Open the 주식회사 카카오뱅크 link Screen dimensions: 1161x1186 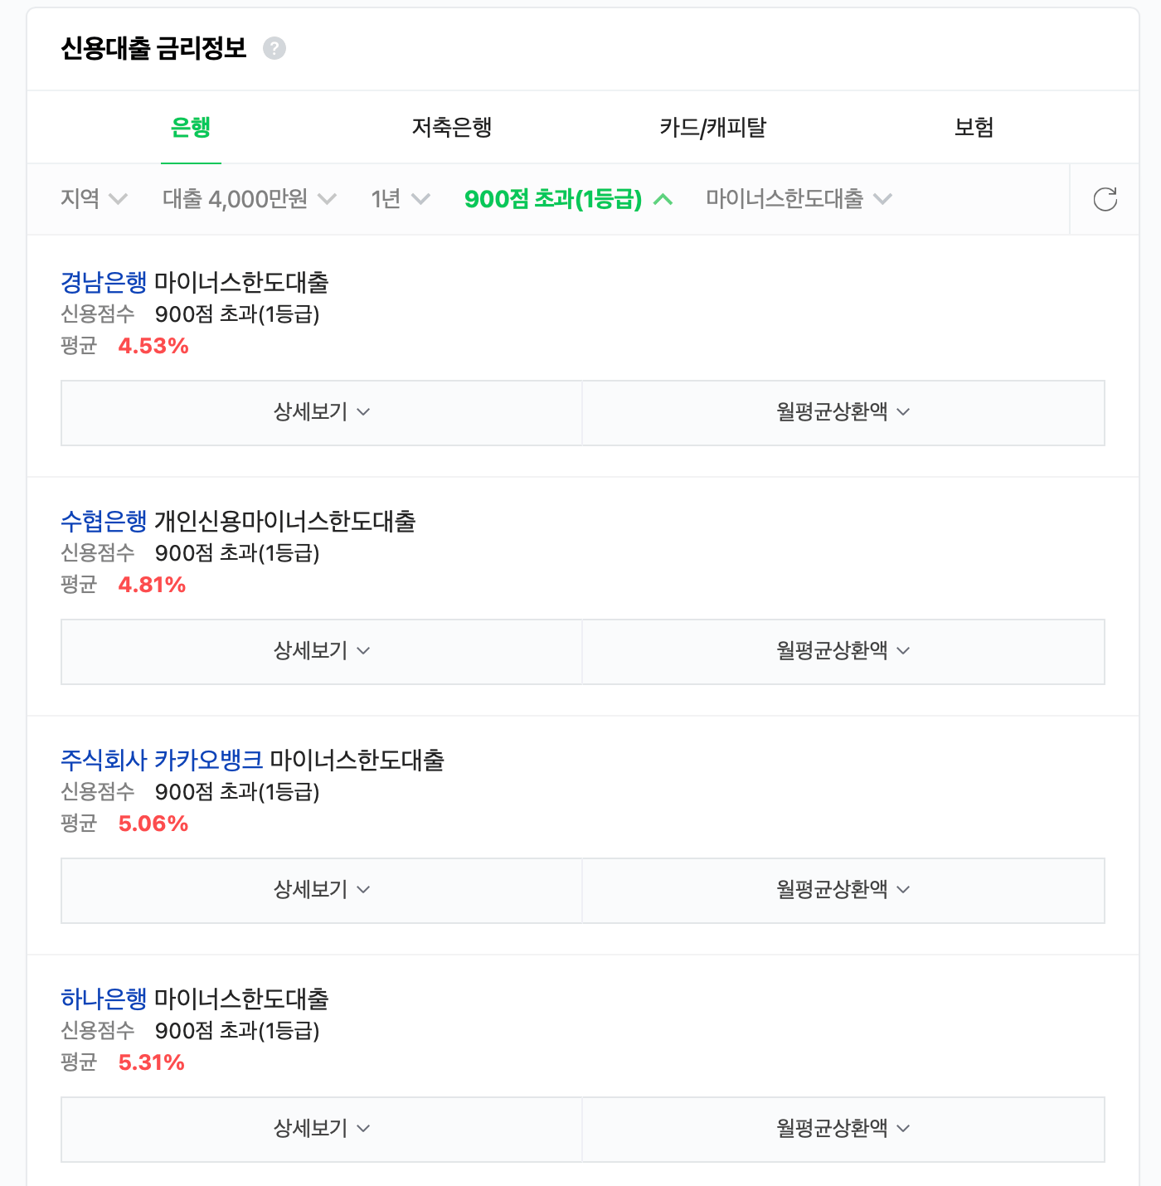162,761
